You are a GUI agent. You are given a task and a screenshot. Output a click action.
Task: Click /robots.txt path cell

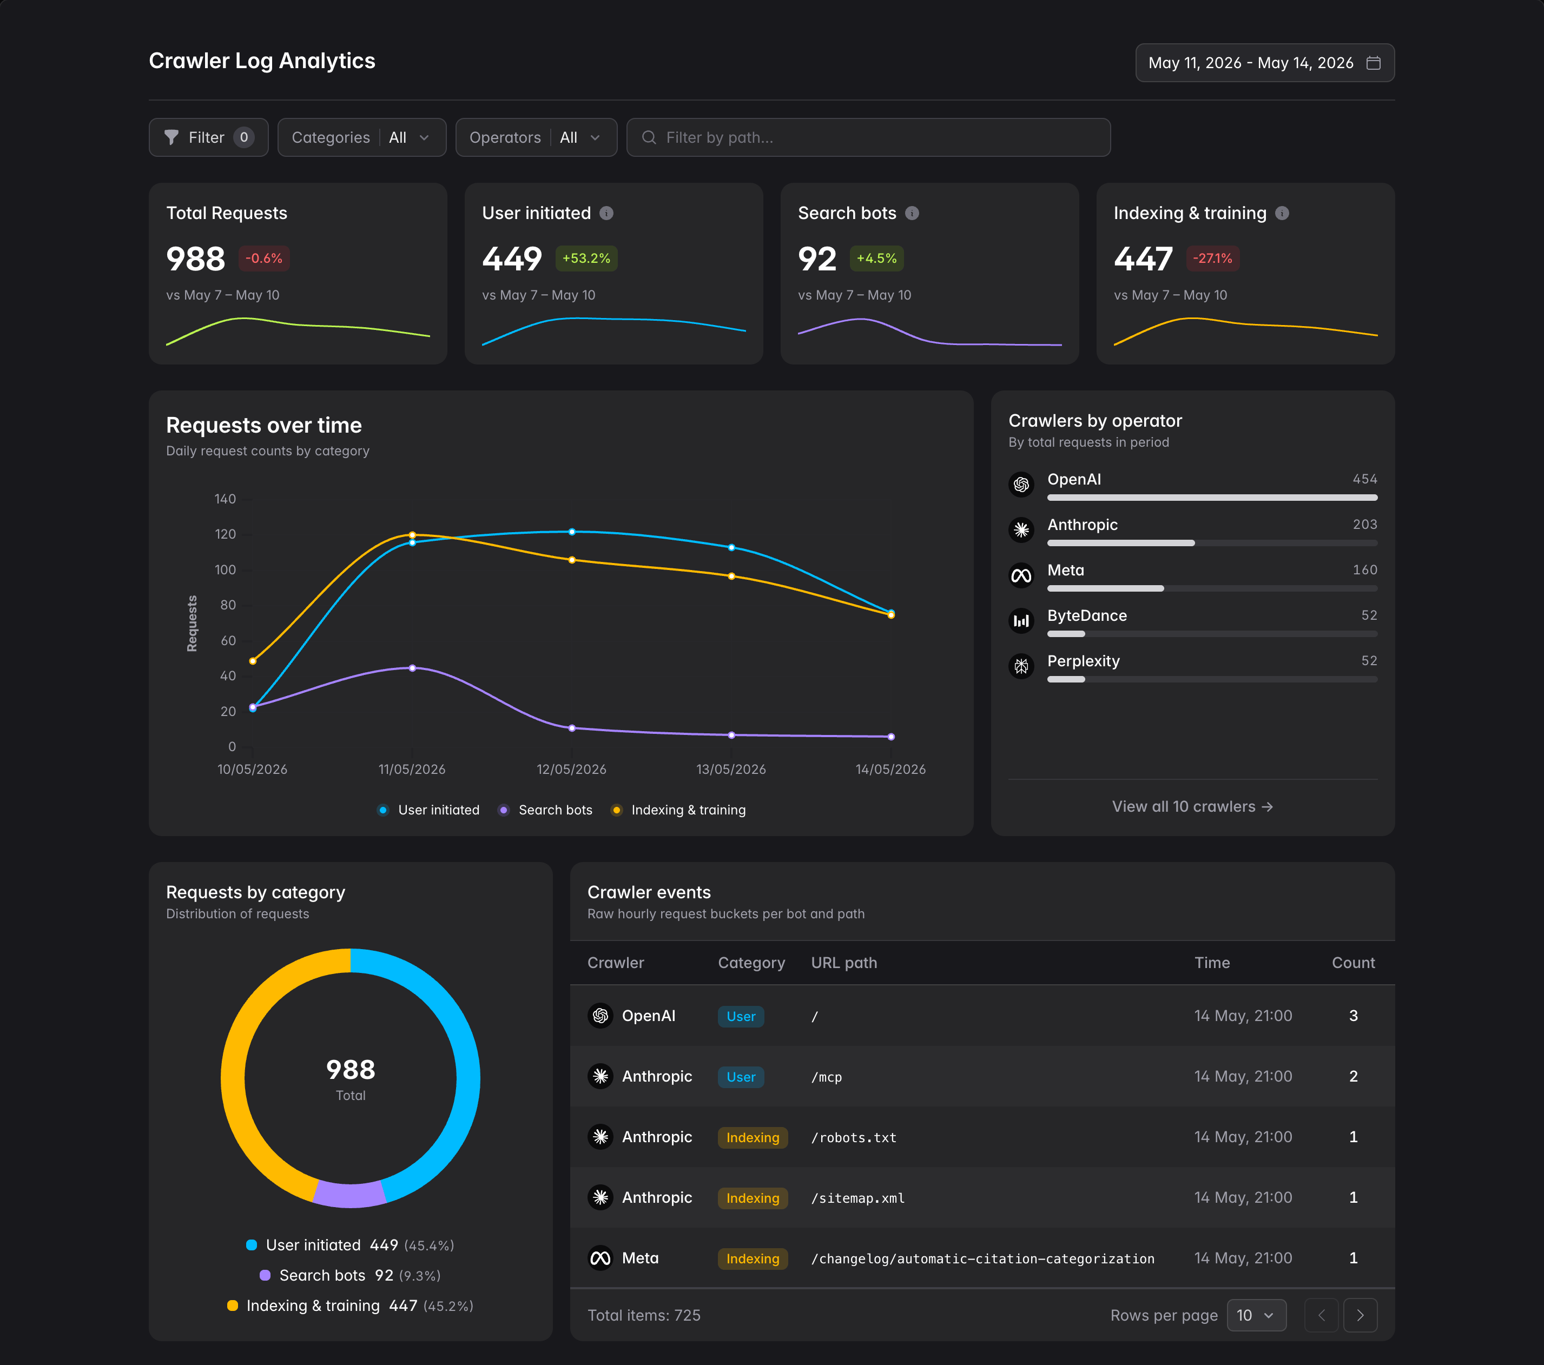pos(854,1137)
